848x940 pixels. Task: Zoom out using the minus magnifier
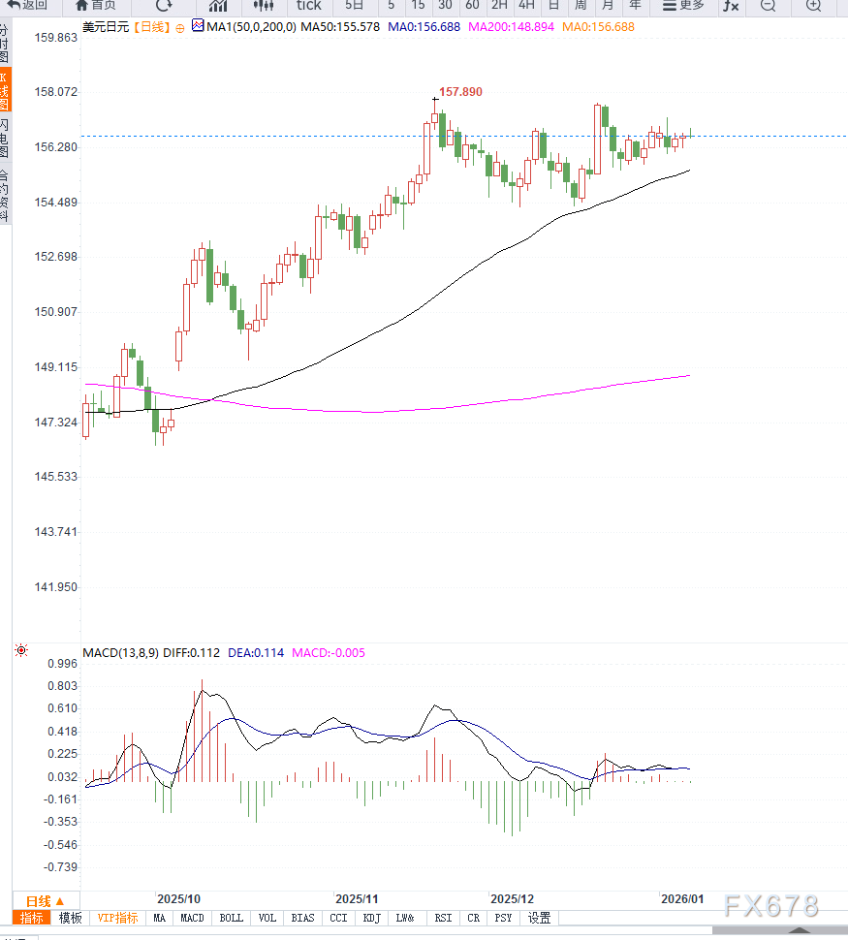(x=768, y=5)
